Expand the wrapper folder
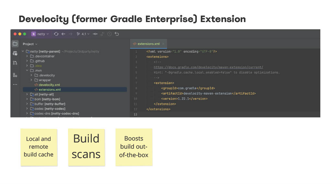332x184 pixels. 31,80
